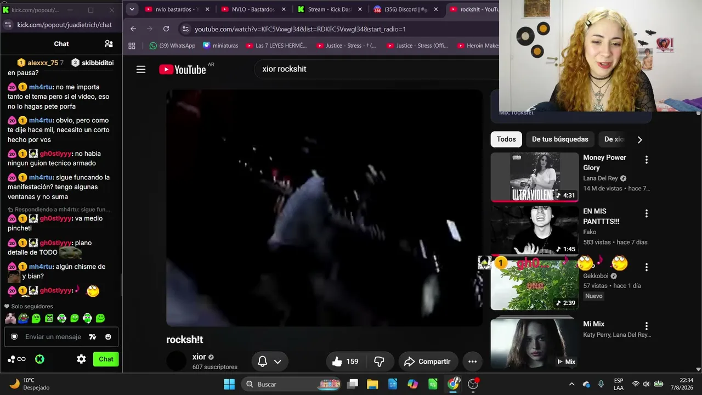Open Kick chat user list icon
Screen dimensions: 702x395
click(109, 44)
